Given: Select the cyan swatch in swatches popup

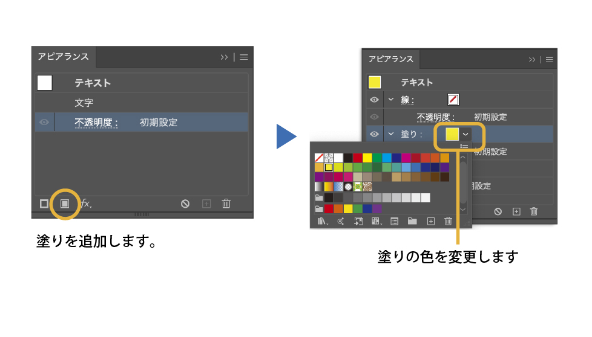Looking at the screenshot, I should click(x=387, y=158).
